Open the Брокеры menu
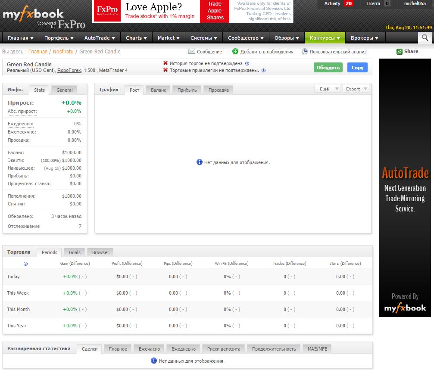The height and width of the screenshot is (370, 434). 365,38
